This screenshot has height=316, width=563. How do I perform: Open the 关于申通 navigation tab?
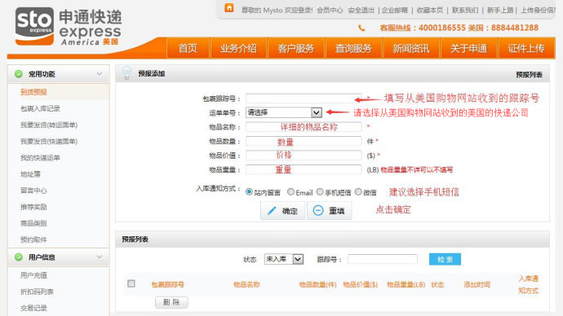tap(468, 48)
